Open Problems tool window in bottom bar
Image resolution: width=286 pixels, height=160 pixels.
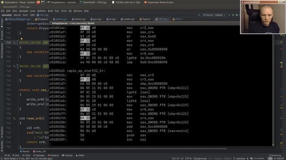53,156
